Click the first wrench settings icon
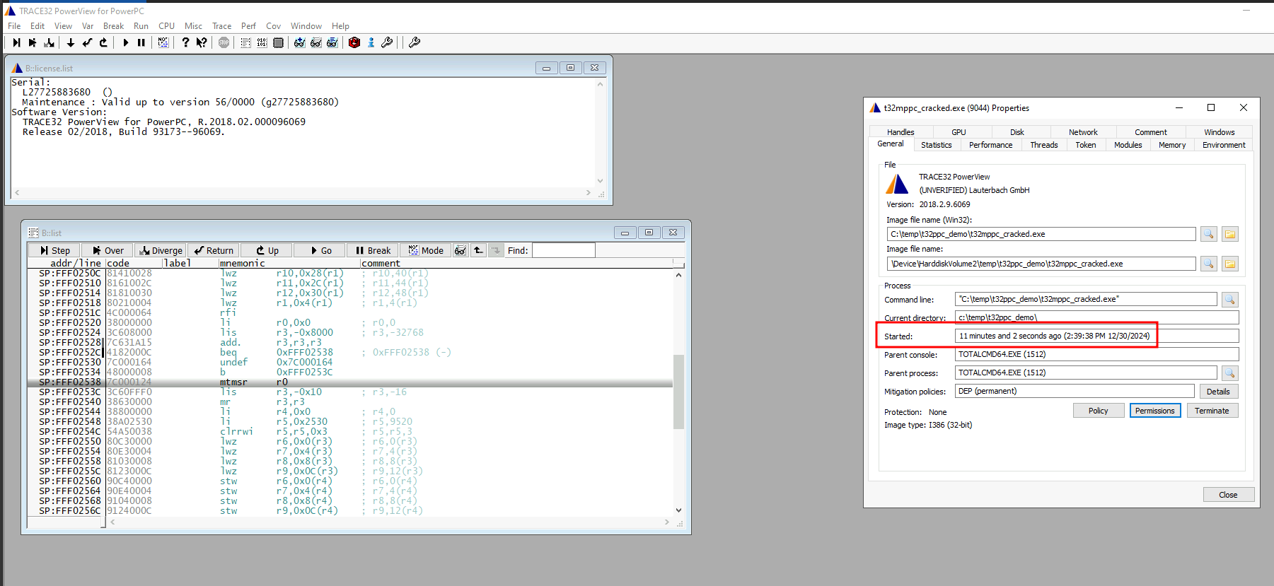The width and height of the screenshot is (1274, 586). pos(387,42)
